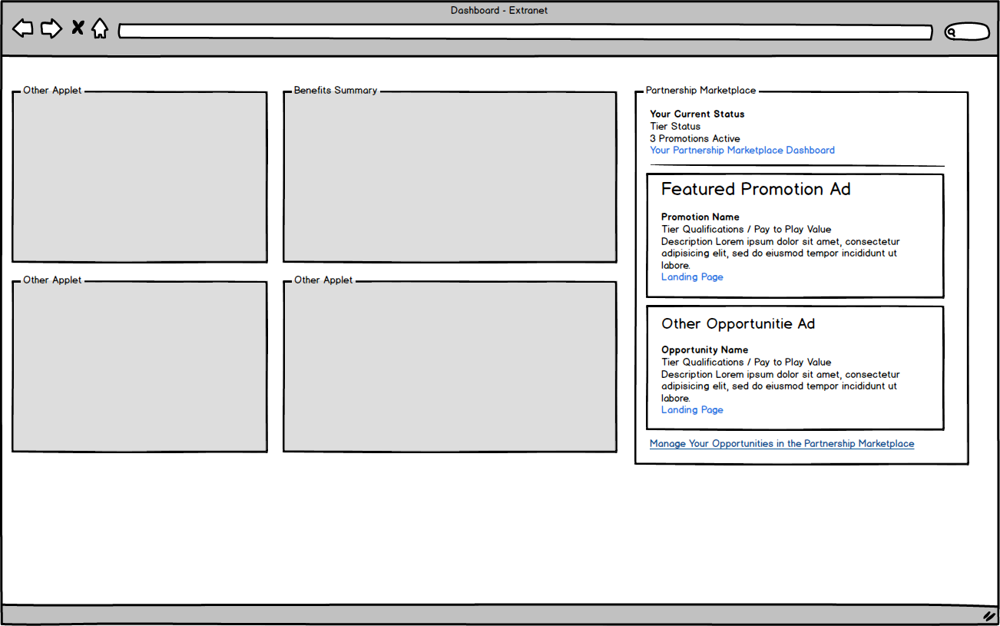The image size is (1000, 626).
Task: Click the bold Promotion Name text
Action: (x=700, y=217)
